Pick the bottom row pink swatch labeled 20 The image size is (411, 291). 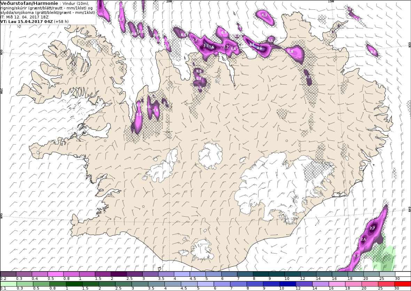[x=370, y=284]
